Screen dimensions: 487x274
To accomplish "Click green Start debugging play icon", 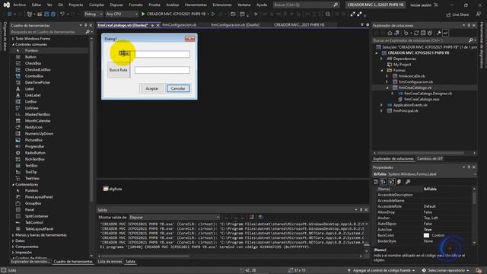I will [x=143, y=14].
